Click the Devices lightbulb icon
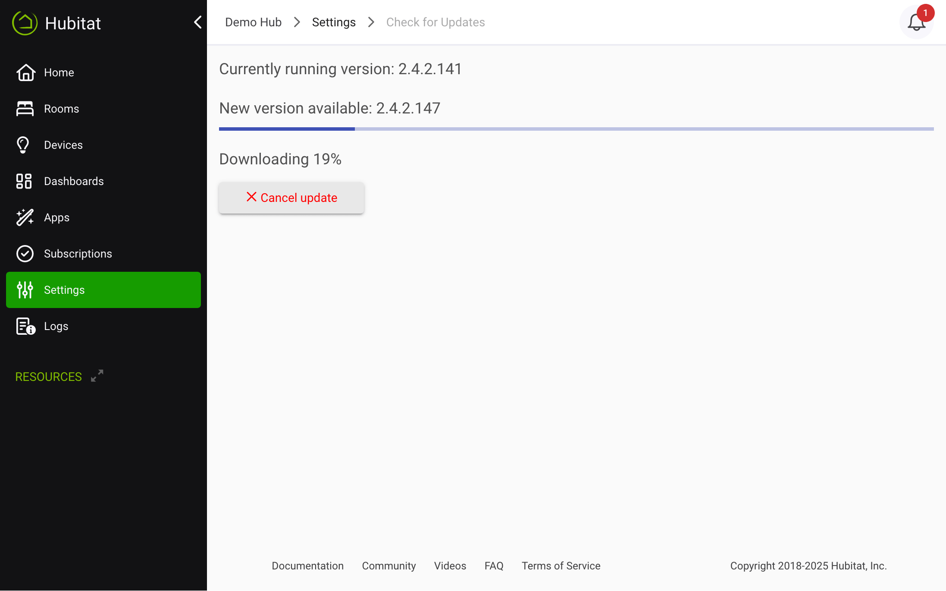Viewport: 946px width, 591px height. click(23, 145)
